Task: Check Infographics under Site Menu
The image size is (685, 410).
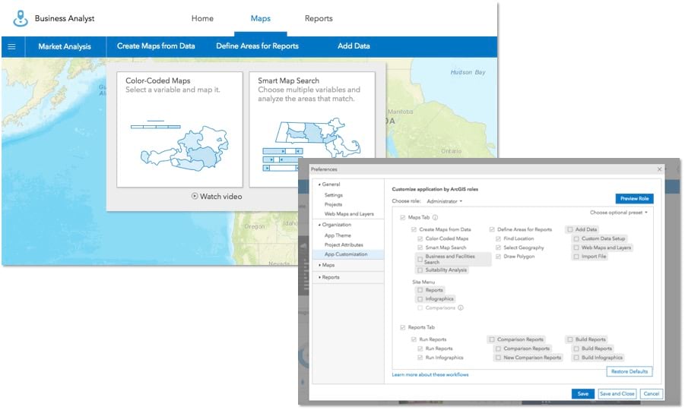Action: (420, 299)
